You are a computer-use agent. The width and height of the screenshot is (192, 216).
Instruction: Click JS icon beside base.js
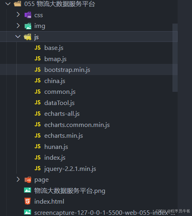38,48
